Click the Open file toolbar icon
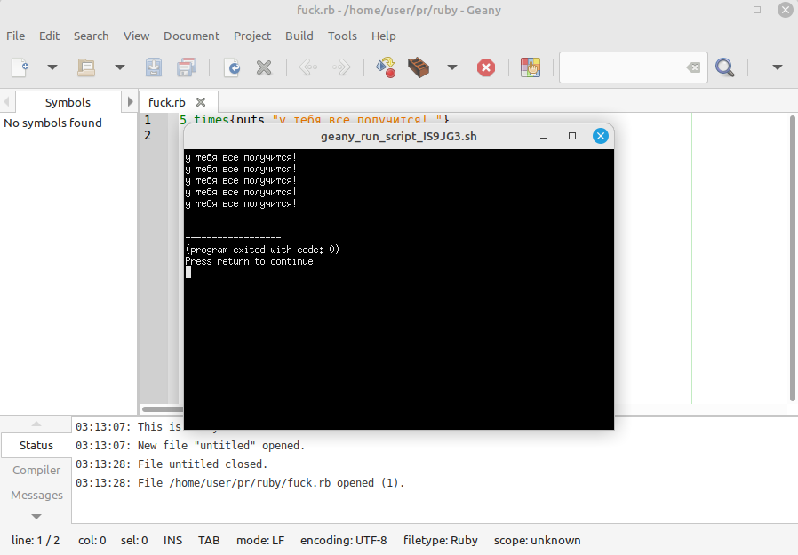798x555 pixels. click(x=86, y=67)
